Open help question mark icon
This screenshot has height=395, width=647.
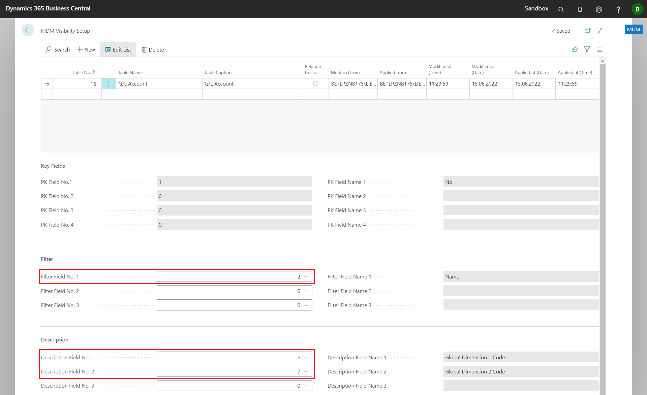coord(618,9)
